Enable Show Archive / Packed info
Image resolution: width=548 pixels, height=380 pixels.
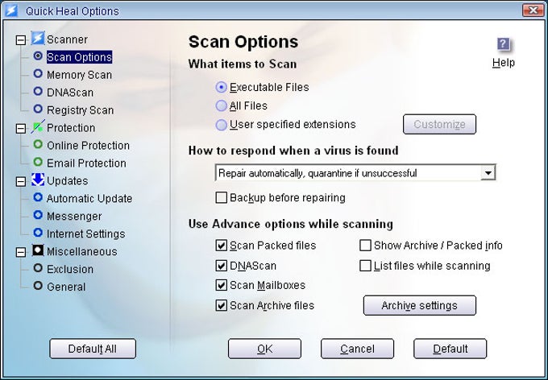(x=365, y=246)
